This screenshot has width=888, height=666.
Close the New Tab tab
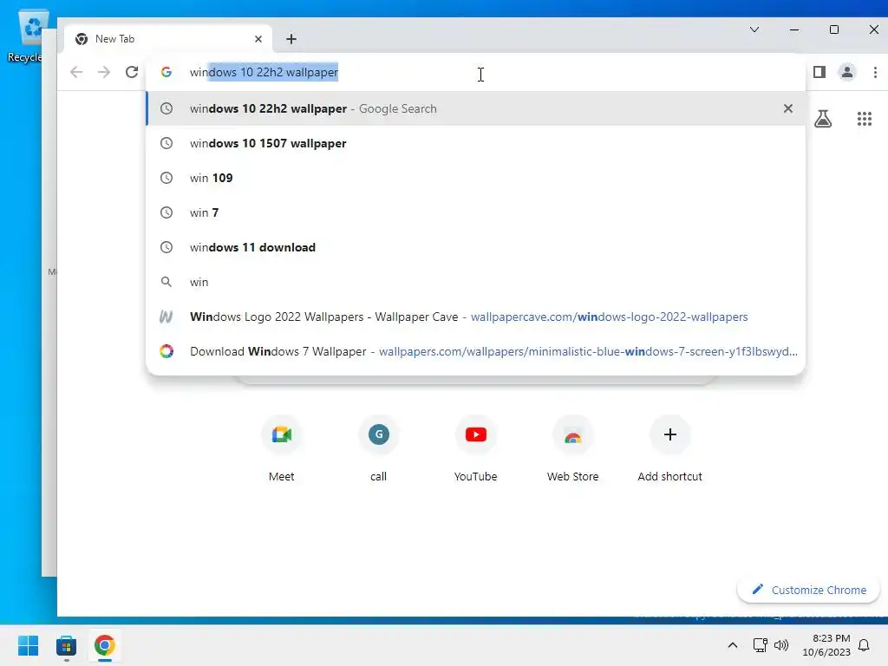[x=258, y=39]
